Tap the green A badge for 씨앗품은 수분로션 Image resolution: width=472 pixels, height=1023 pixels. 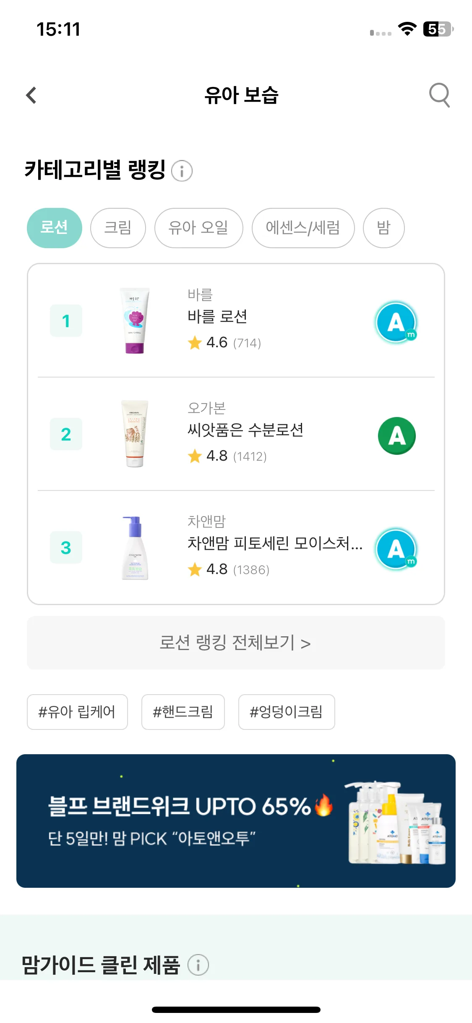tap(396, 435)
